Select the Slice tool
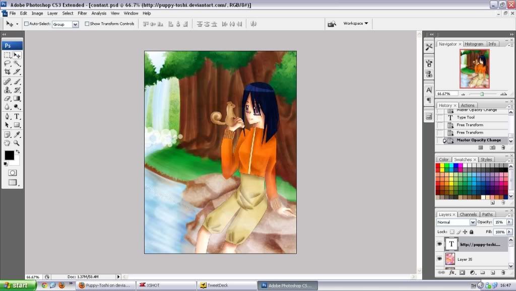 [17, 71]
